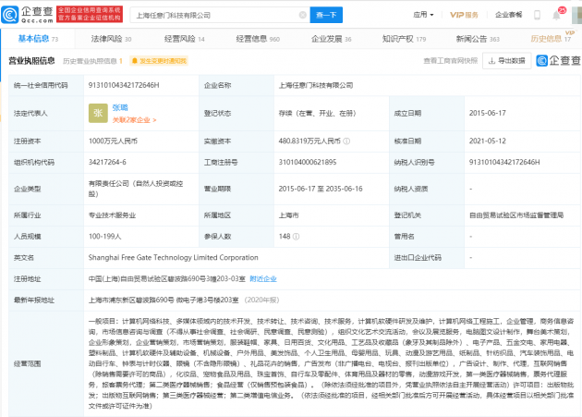
Task: Click the user avatar in header
Action: pyautogui.click(x=577, y=15)
